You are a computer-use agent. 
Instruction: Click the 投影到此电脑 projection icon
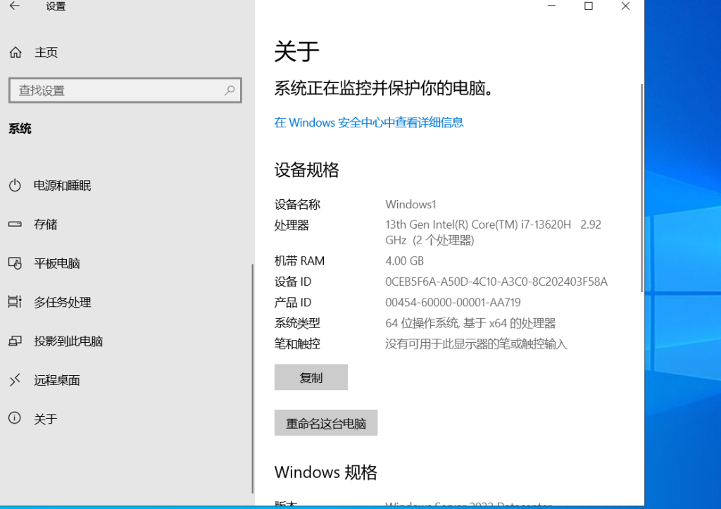(x=15, y=341)
